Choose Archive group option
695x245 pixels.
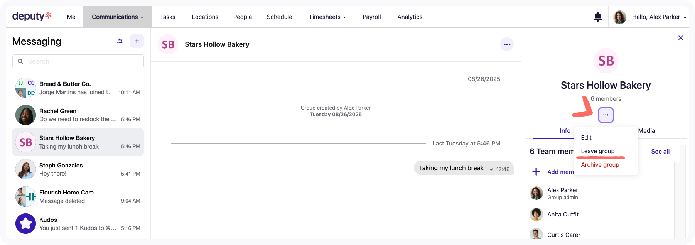pyautogui.click(x=600, y=165)
